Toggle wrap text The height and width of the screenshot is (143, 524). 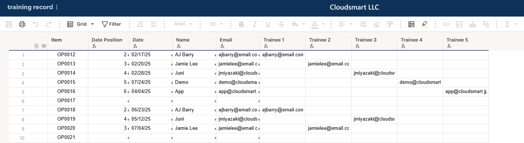click(x=363, y=24)
